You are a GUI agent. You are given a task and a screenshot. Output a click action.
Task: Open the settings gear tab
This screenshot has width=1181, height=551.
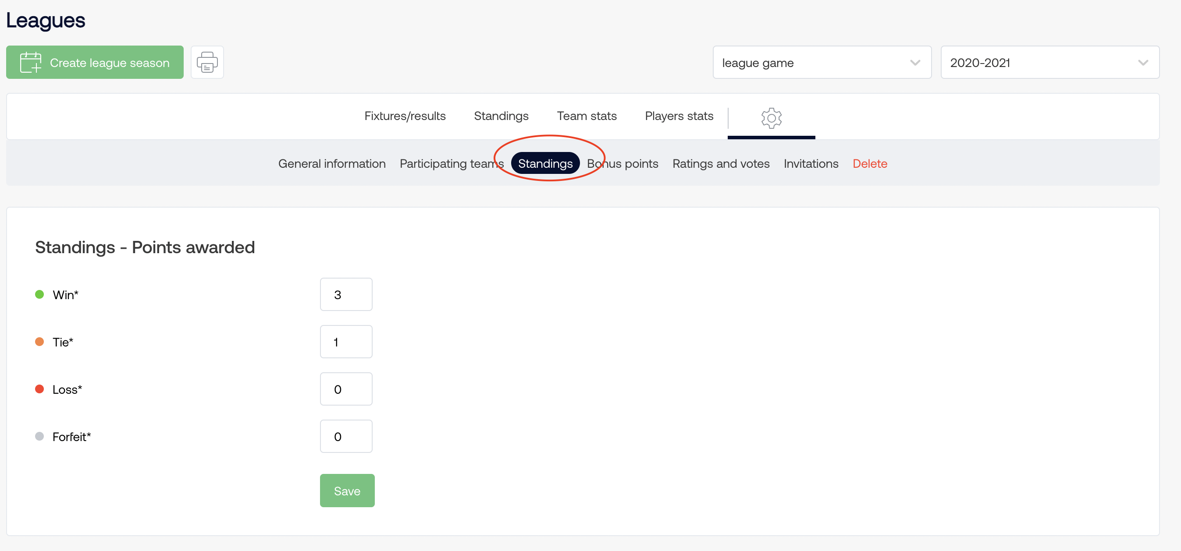(x=771, y=118)
